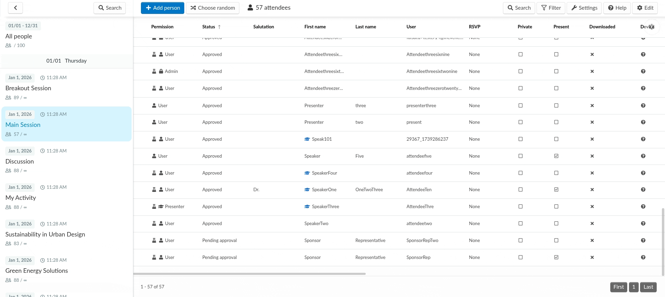Toggle Present checkbox for AttendeeTen
The image size is (665, 297).
(x=556, y=189)
